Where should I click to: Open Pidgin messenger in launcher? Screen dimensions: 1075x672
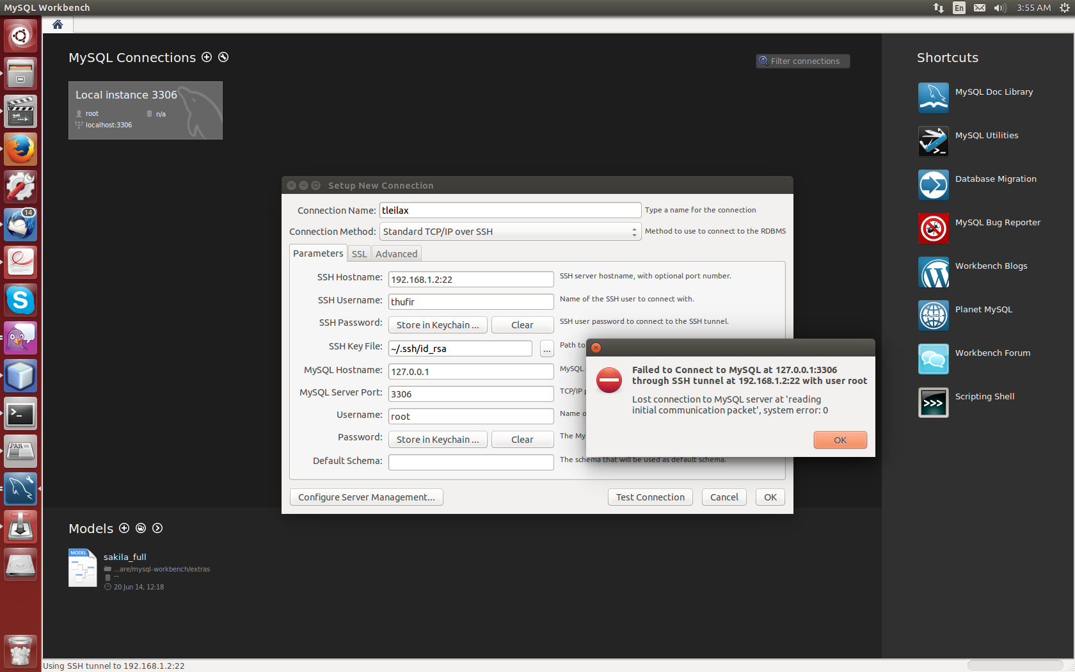[20, 338]
